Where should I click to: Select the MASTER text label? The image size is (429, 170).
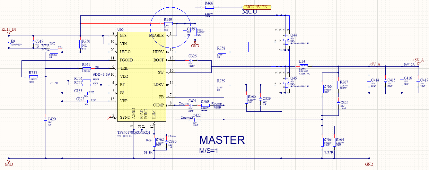tap(222, 140)
